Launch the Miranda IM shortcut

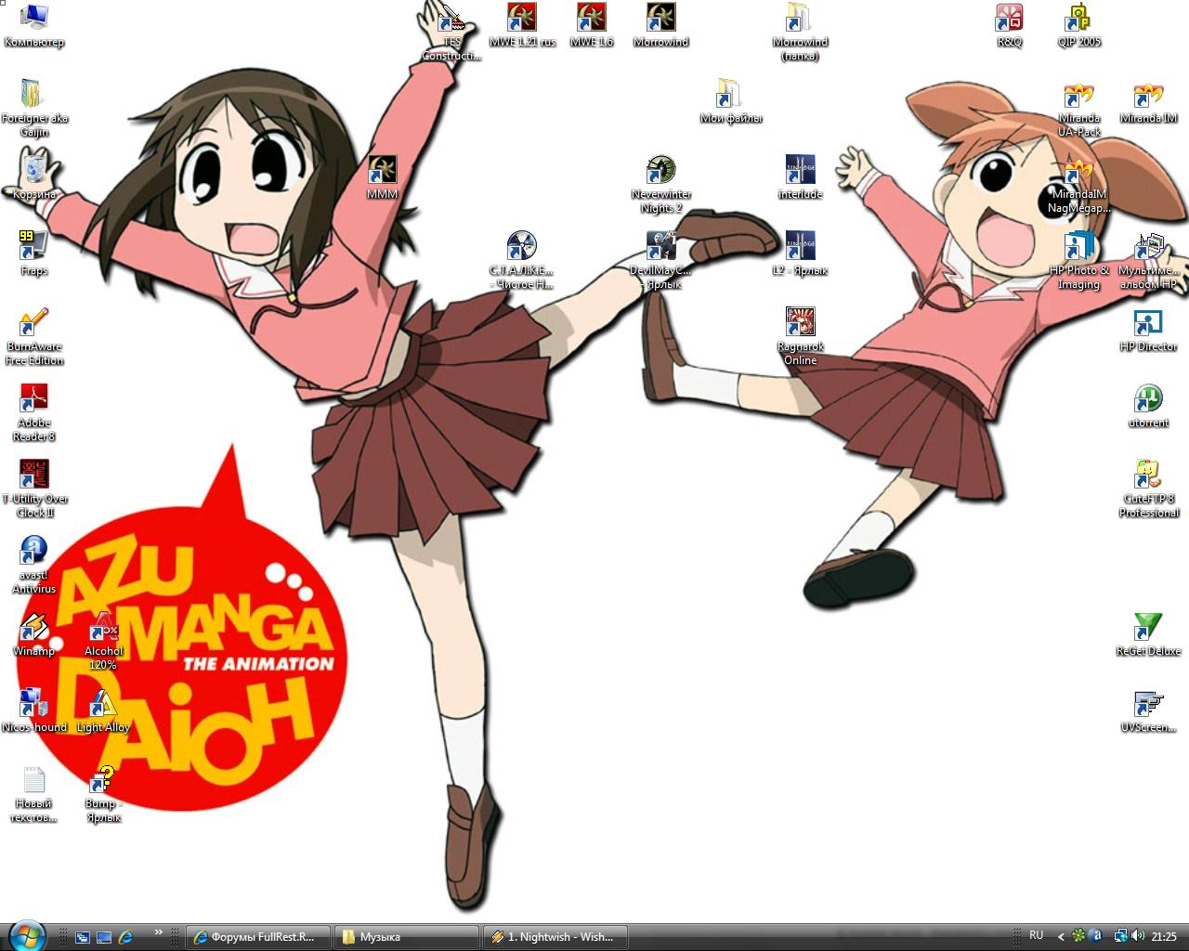click(x=1148, y=101)
